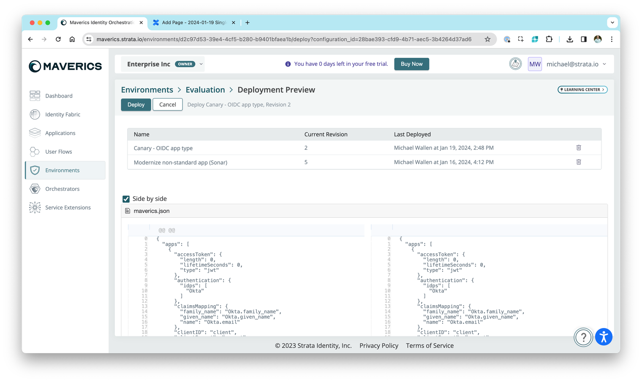The height and width of the screenshot is (382, 642).
Task: Open the Terms of Service link
Action: [430, 346]
